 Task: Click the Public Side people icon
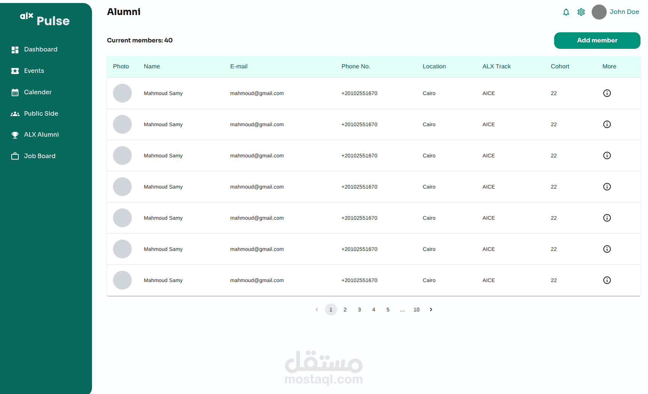(x=15, y=114)
